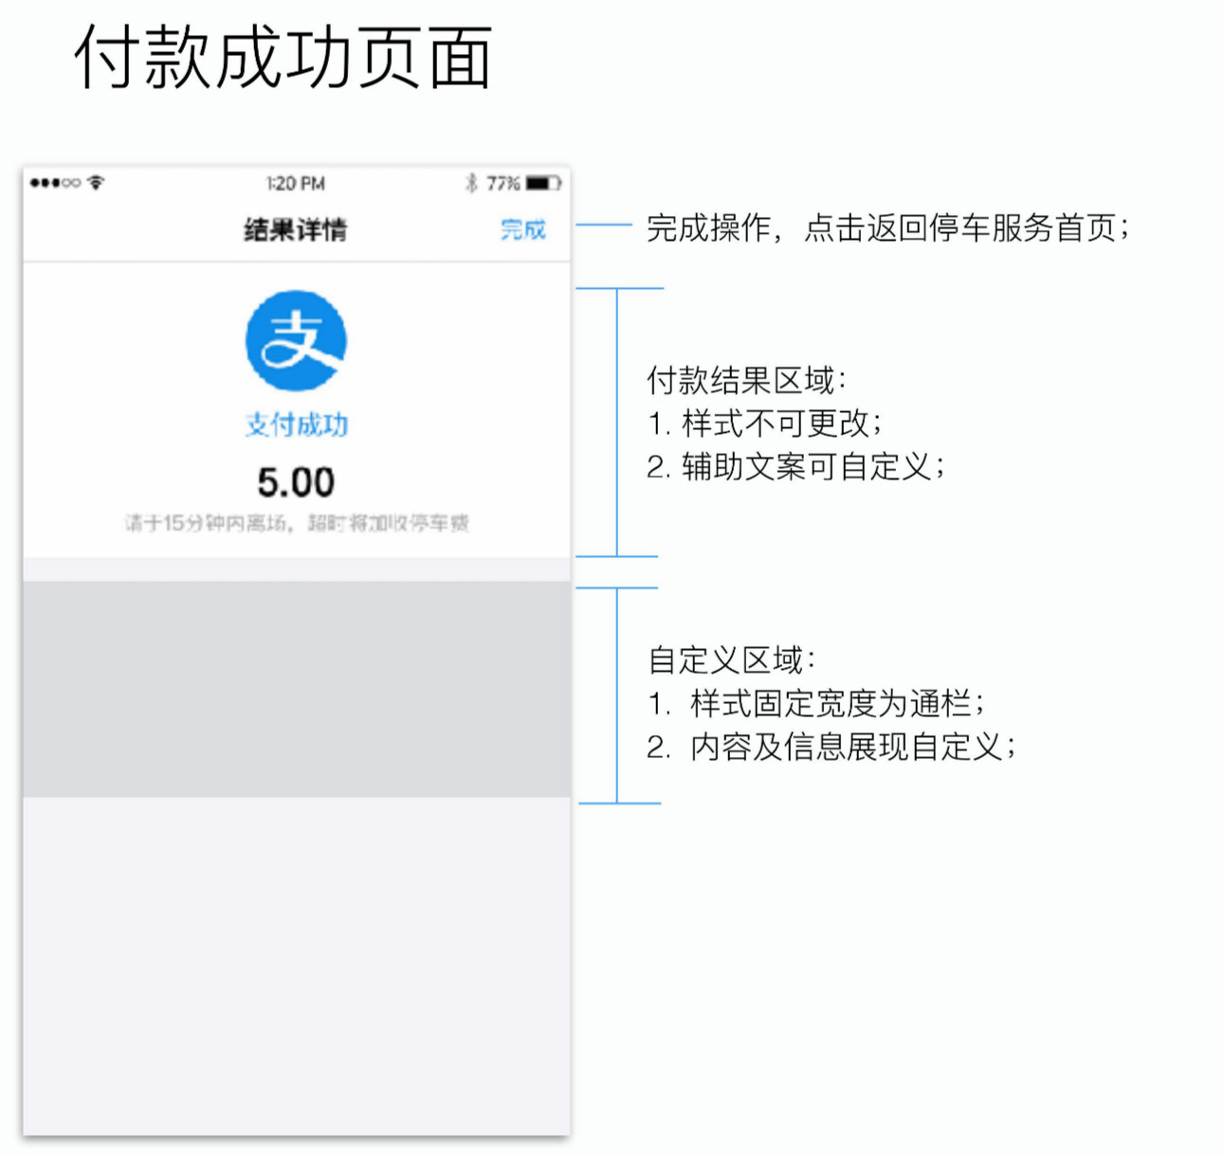Viewport: 1224px width, 1154px height.
Task: Click the 自定义区域 annotation label
Action: [731, 660]
